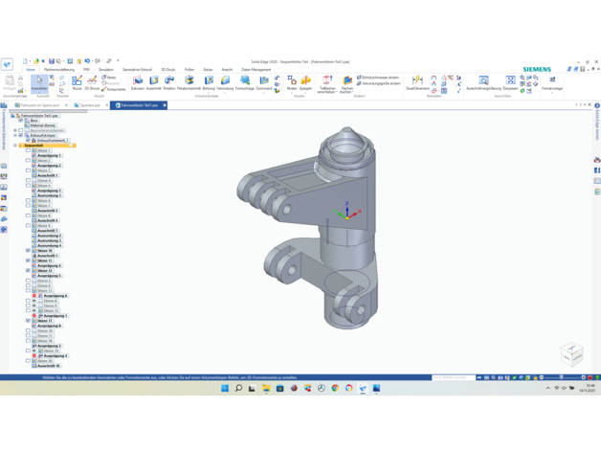The image size is (601, 452).
Task: Click Bohrlochmesser ändern button
Action: 380,78
